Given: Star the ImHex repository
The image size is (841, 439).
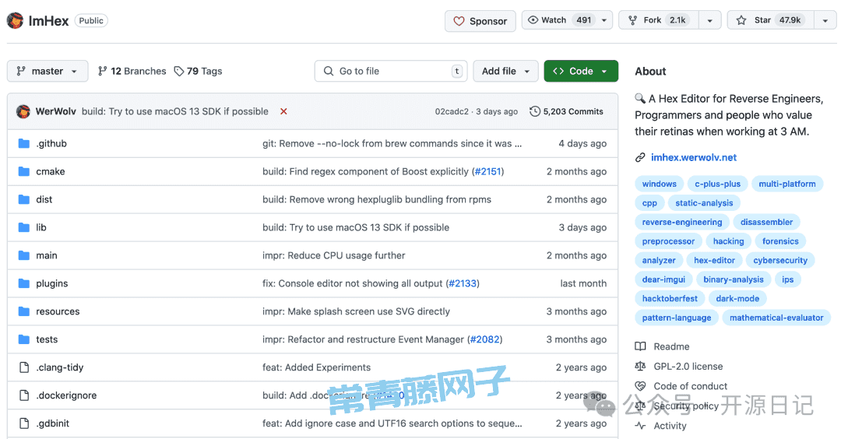Looking at the screenshot, I should coord(770,20).
